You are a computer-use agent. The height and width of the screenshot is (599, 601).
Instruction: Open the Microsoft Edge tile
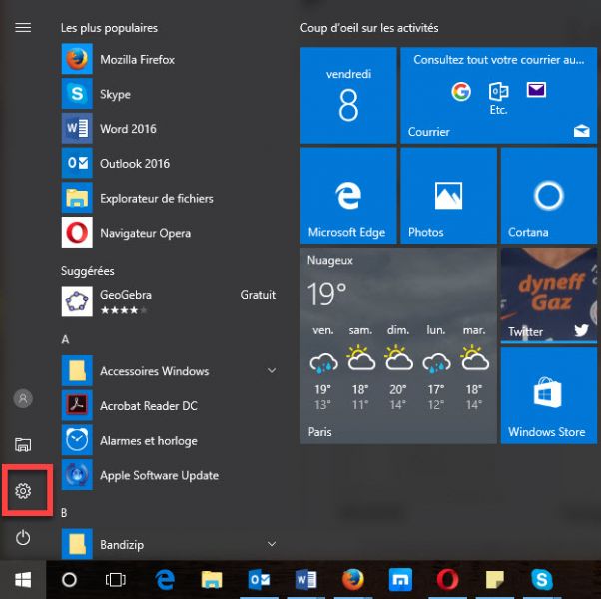(348, 196)
